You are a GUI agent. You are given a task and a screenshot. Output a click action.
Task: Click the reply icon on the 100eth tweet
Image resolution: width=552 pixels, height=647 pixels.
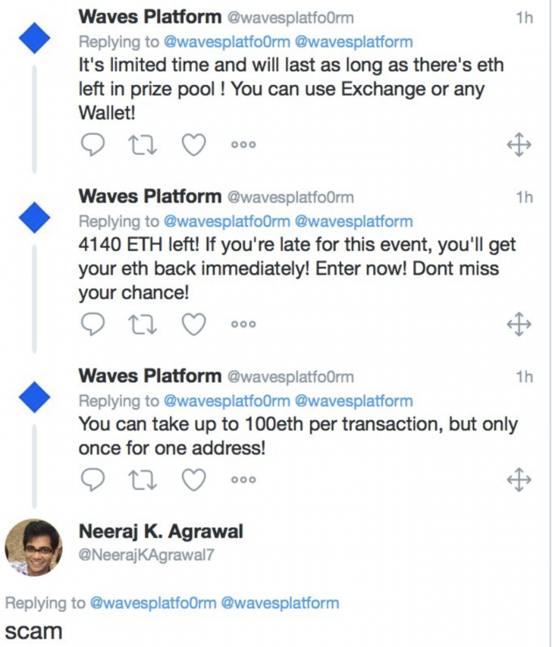93,479
